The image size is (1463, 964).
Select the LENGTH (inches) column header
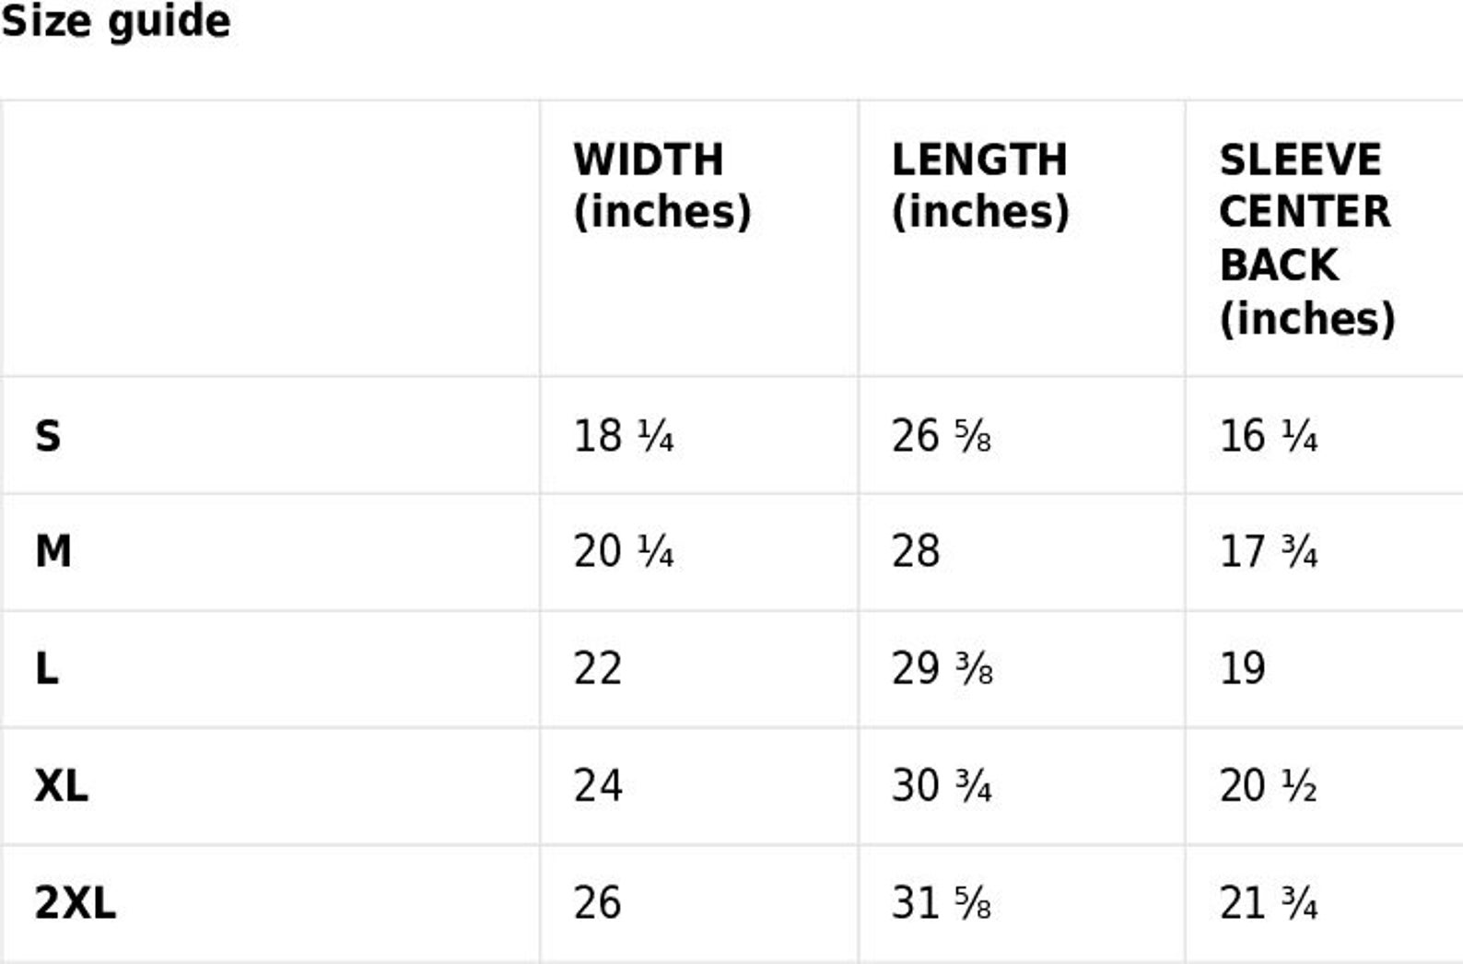pyautogui.click(x=980, y=185)
